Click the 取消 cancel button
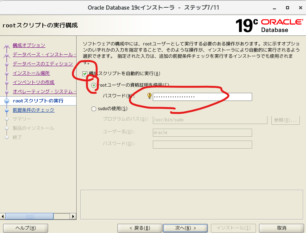 tap(281, 228)
